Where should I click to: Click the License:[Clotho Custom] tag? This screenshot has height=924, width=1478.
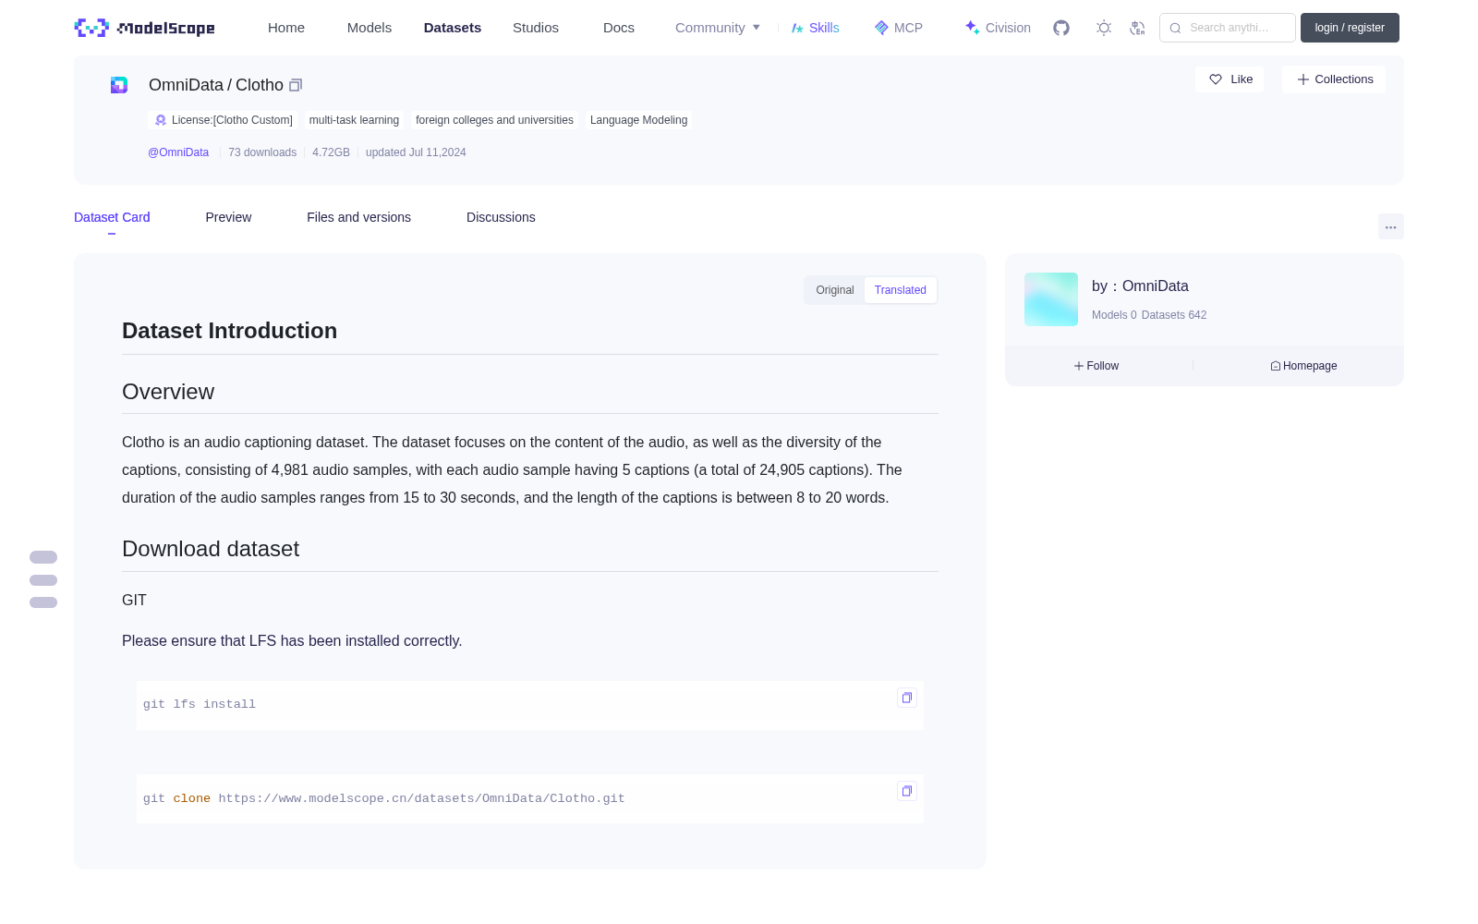pos(223,120)
